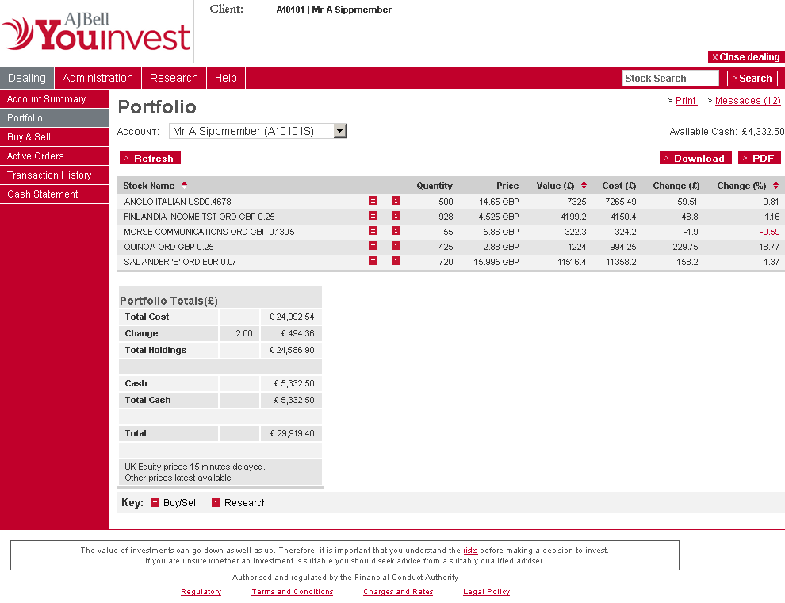Click Buy/Sell icon for ANGLO ITALIAN stock
Viewport: 785px width, 603px height.
373,201
